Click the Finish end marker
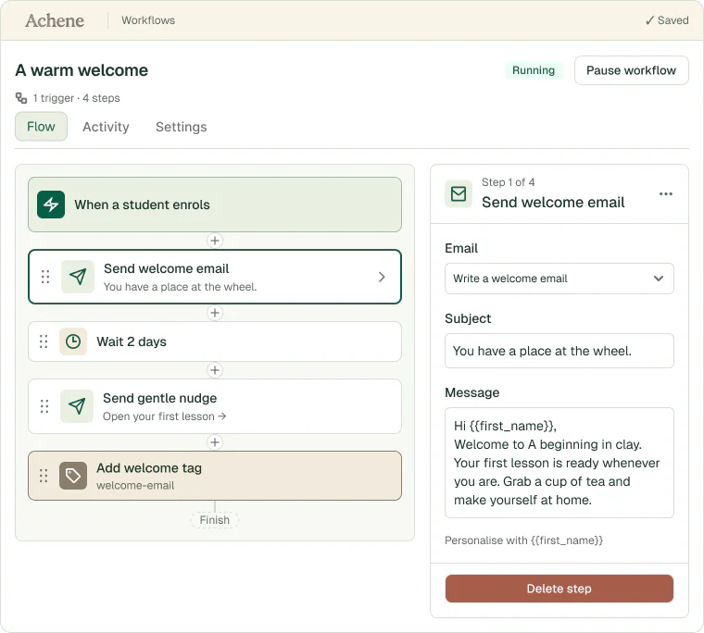 pos(215,520)
